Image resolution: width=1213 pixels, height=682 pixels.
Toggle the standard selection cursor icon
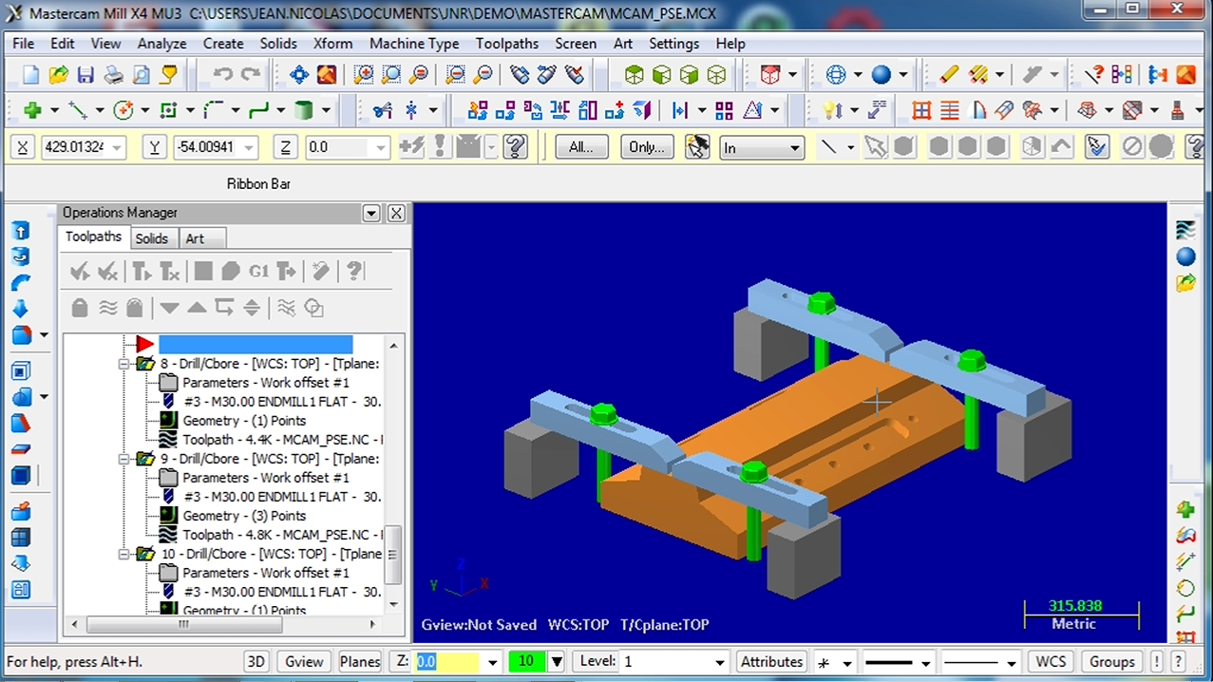tap(875, 146)
